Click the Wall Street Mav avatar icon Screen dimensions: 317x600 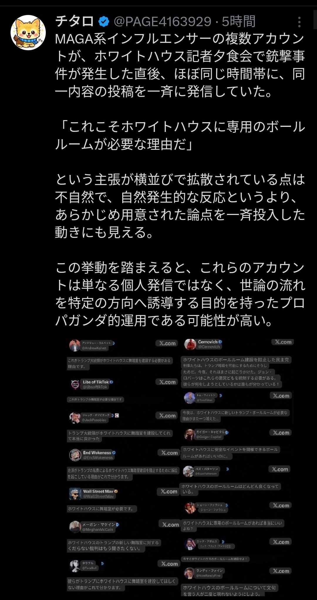click(75, 494)
